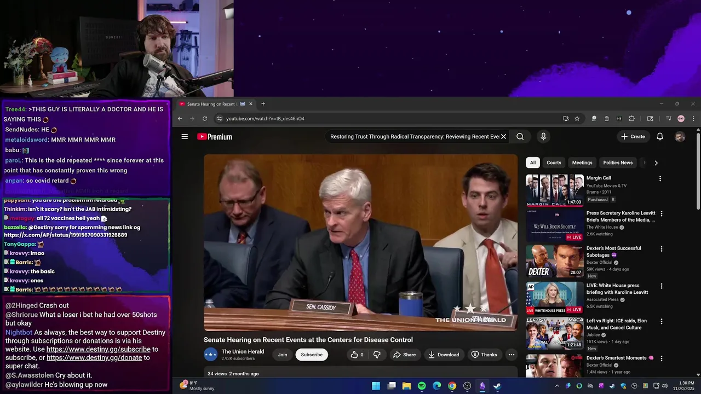Open options for Dexter's Most Successful Sabotages
This screenshot has width=701, height=394.
click(x=662, y=249)
